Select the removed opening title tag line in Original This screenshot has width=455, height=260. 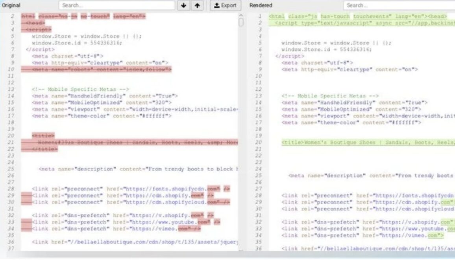43,136
